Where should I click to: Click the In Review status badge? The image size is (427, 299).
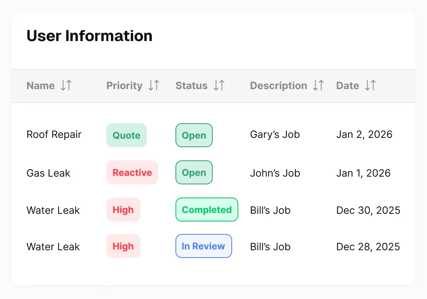[x=203, y=246]
